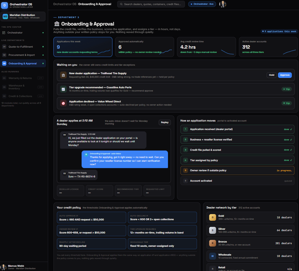Open Warehouse & Inventory module
The image size is (299, 271).
(23, 87)
